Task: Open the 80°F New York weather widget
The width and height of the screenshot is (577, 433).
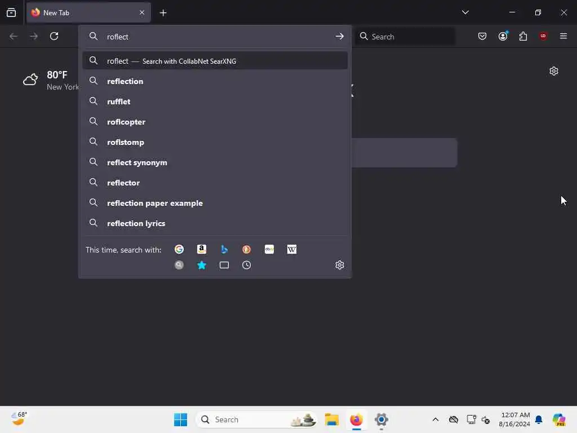Action: tap(51, 80)
